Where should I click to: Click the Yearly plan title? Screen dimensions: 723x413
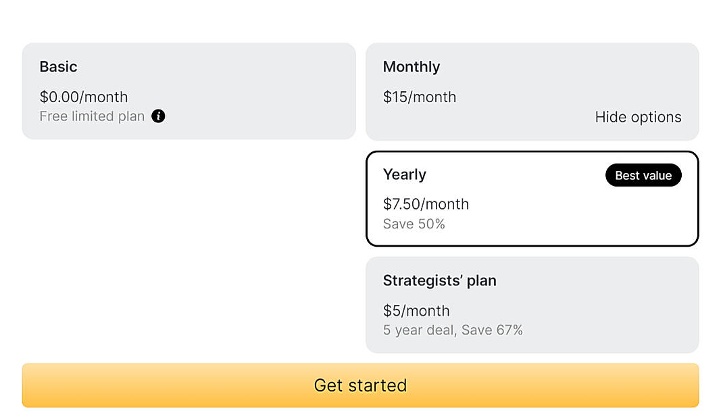click(x=404, y=174)
